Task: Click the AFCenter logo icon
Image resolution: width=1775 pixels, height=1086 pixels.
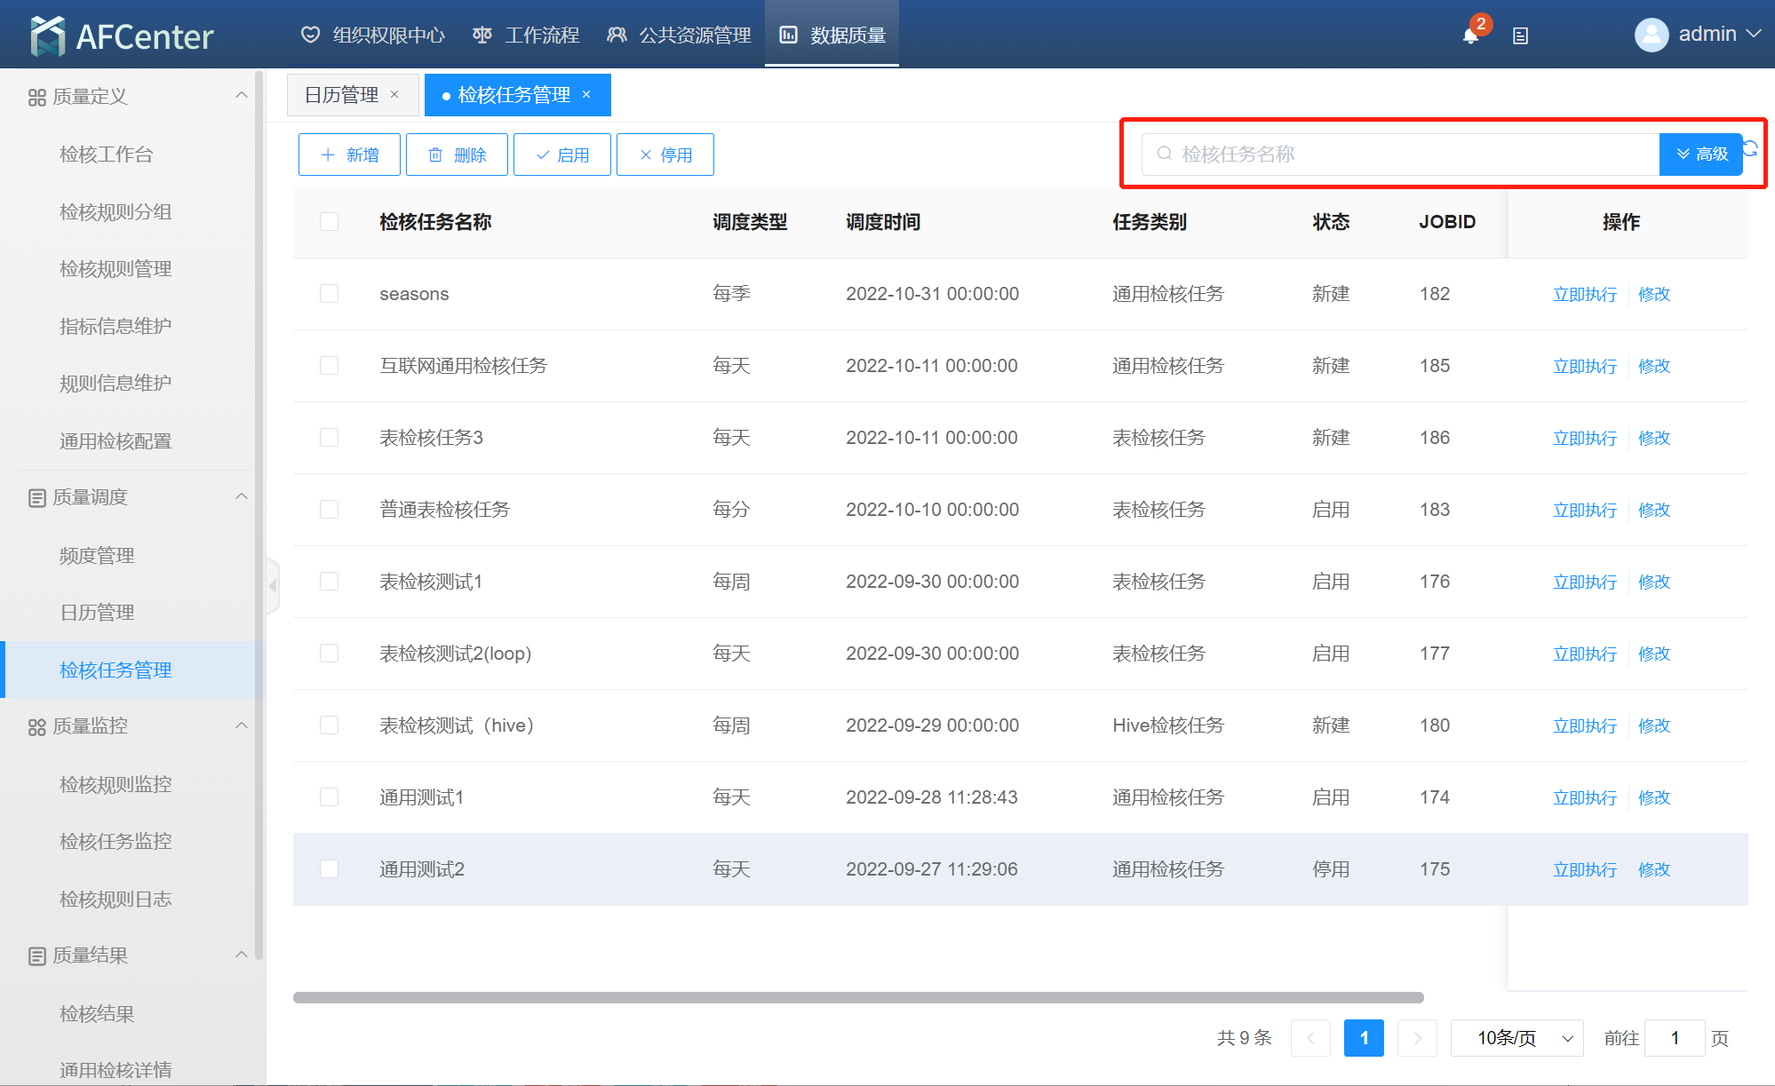Action: (47, 36)
